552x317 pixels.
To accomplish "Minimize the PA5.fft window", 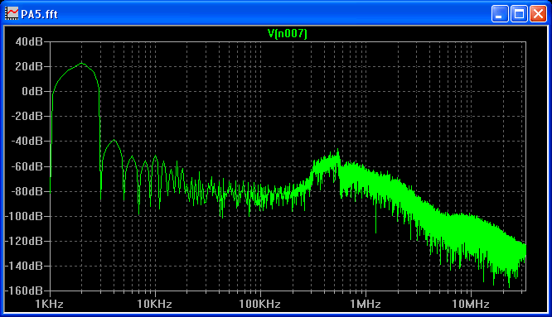I will click(500, 14).
